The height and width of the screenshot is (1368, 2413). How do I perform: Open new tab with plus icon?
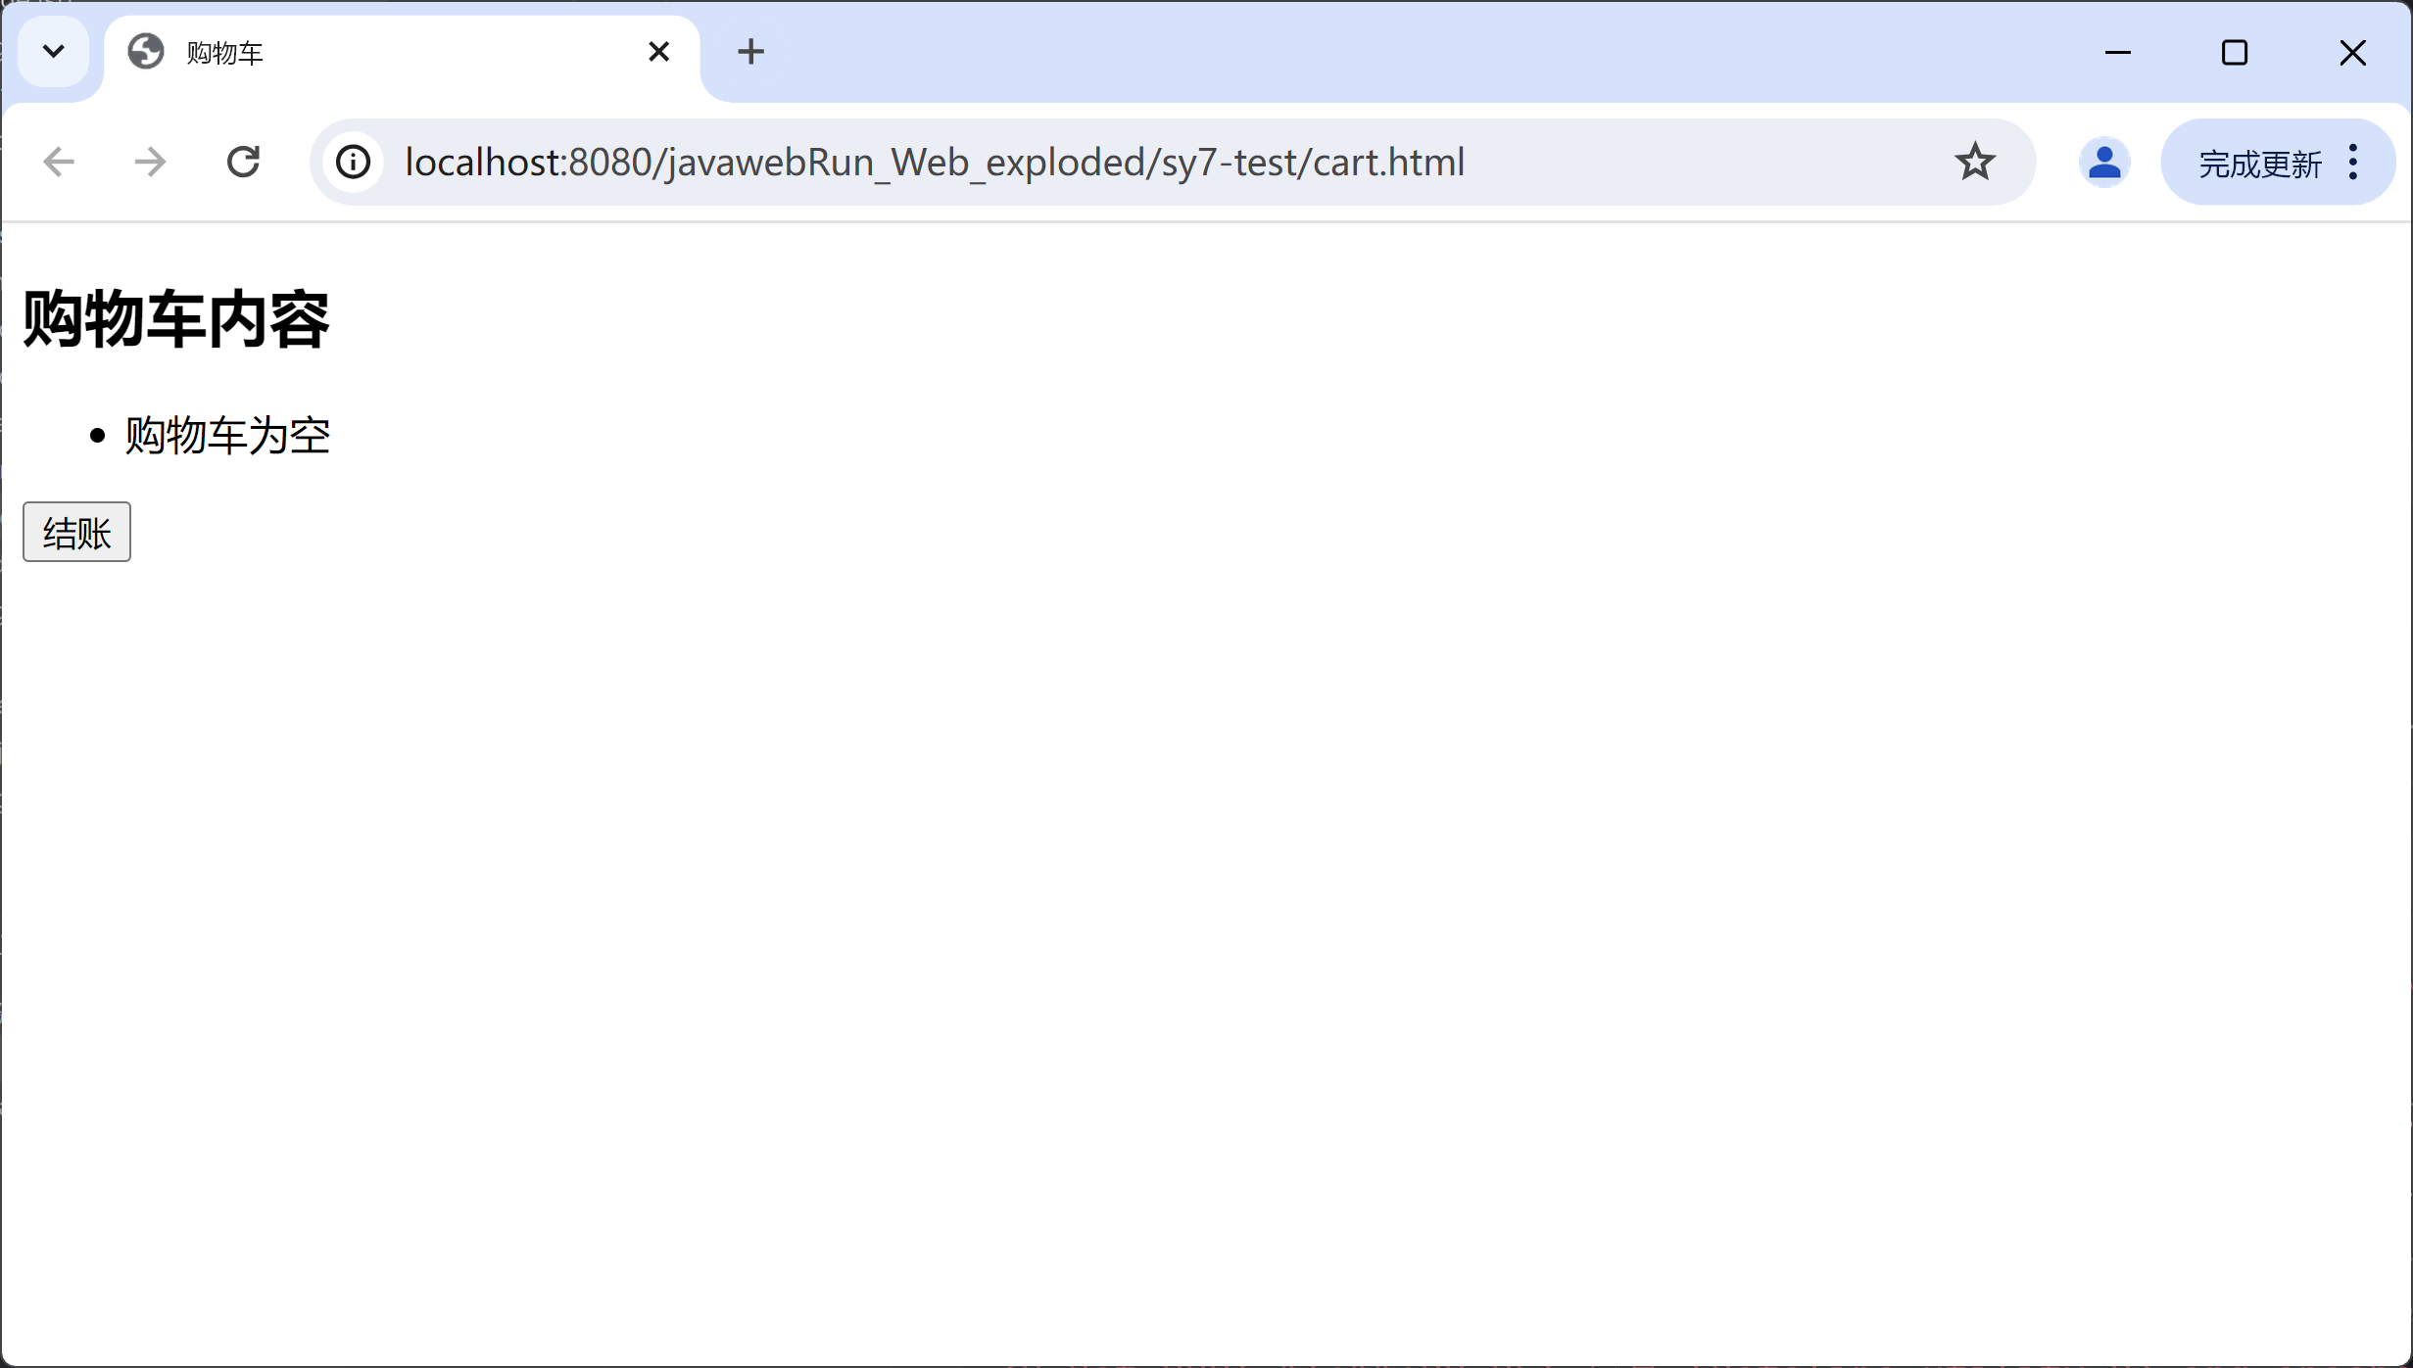click(x=750, y=52)
